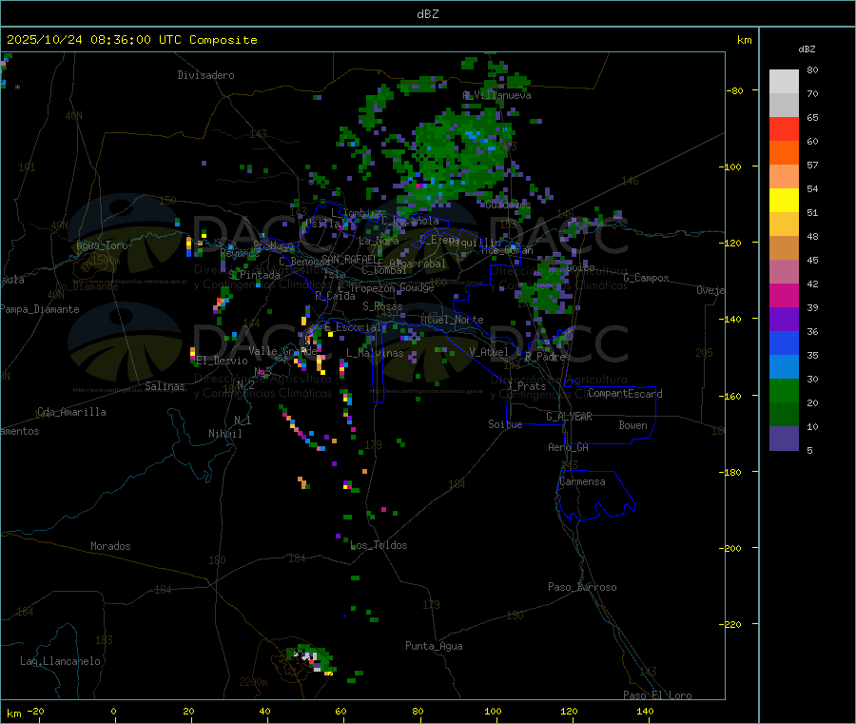Screen dimensions: 856x724
Task: Click the 80 dBZ white color swatch
Action: tap(784, 82)
